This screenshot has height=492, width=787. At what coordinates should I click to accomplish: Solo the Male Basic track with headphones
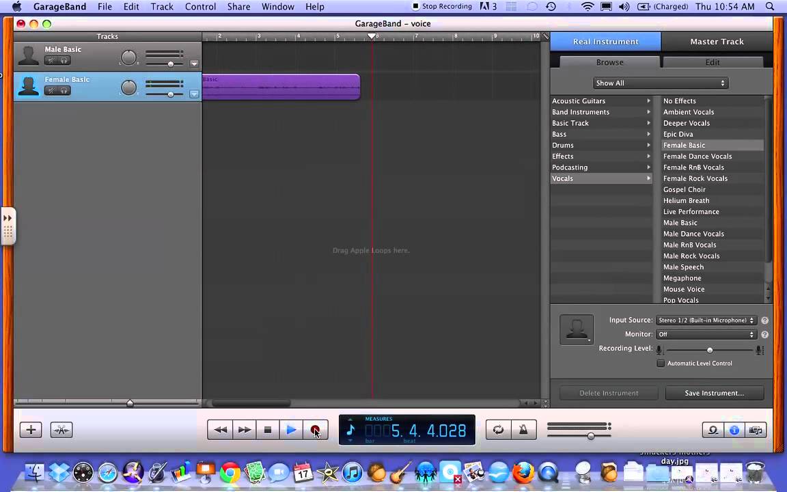click(64, 60)
